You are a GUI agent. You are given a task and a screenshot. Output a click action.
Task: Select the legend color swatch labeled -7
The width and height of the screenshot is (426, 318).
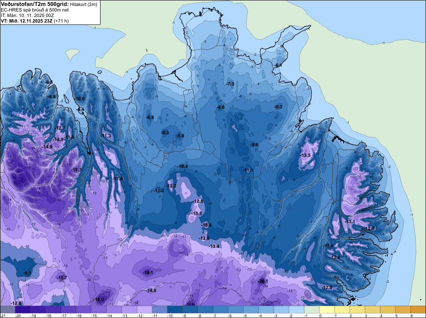[221, 309]
